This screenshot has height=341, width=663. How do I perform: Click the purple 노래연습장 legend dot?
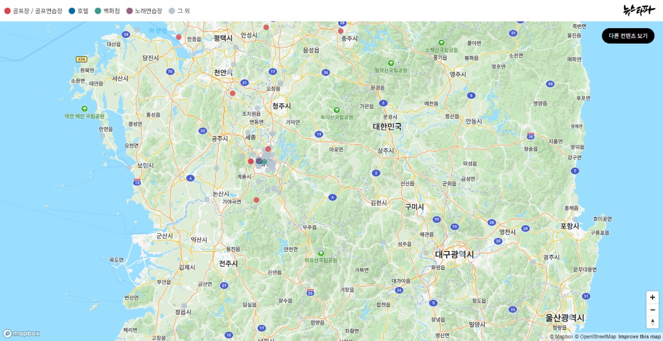129,10
